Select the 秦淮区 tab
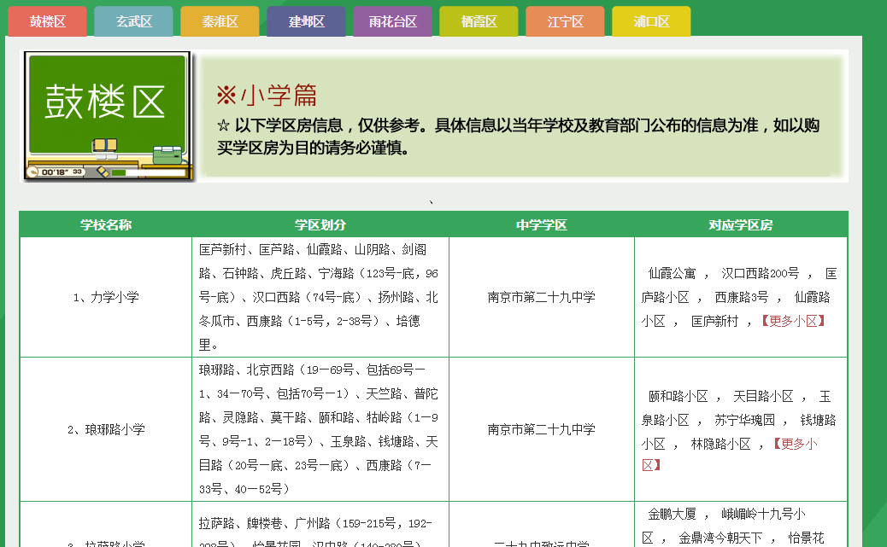887x547 pixels. tap(220, 21)
